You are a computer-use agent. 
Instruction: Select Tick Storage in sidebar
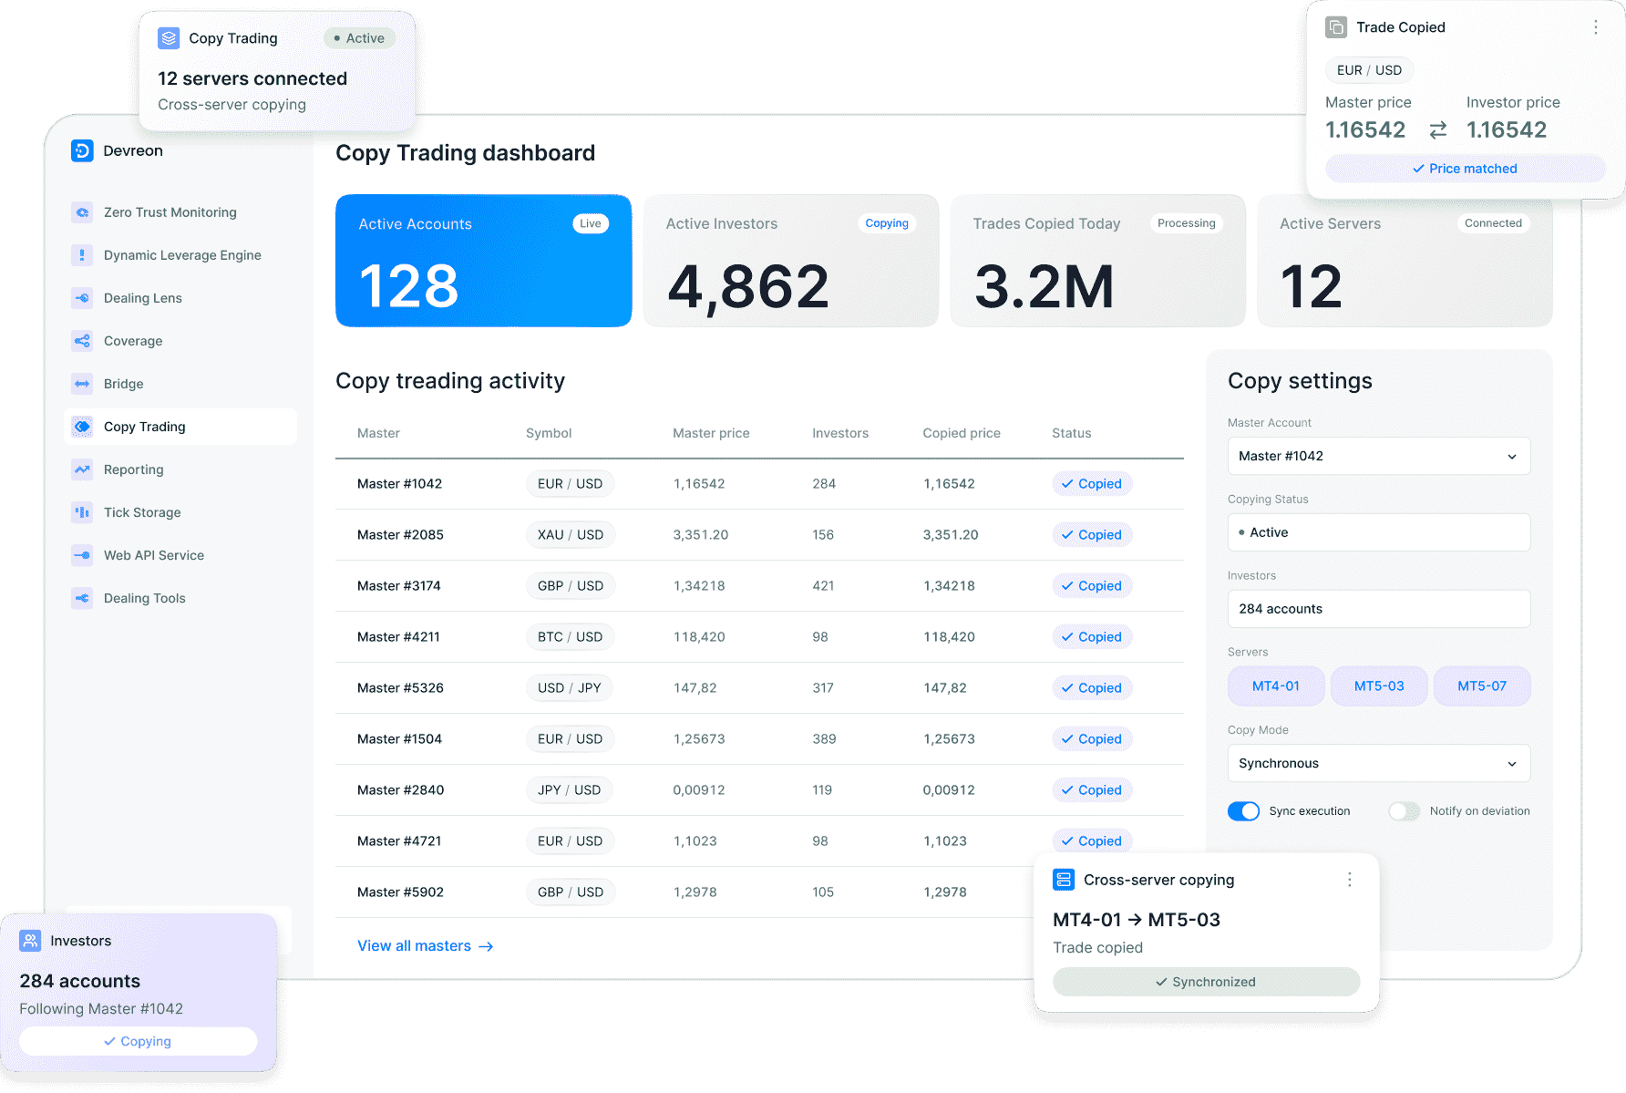pyautogui.click(x=182, y=512)
